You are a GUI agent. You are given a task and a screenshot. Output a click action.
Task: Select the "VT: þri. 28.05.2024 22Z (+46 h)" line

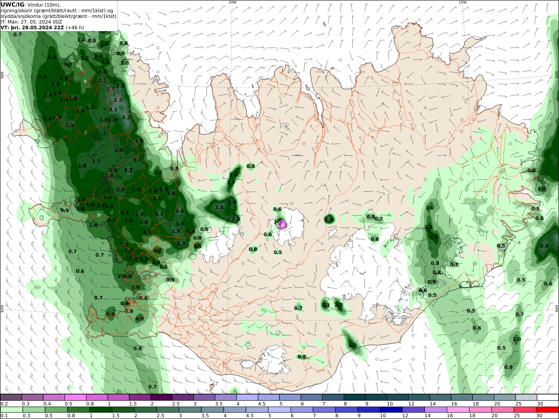click(x=42, y=27)
